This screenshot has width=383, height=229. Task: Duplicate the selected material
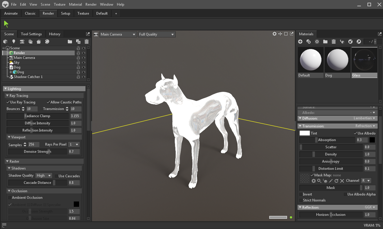309,42
